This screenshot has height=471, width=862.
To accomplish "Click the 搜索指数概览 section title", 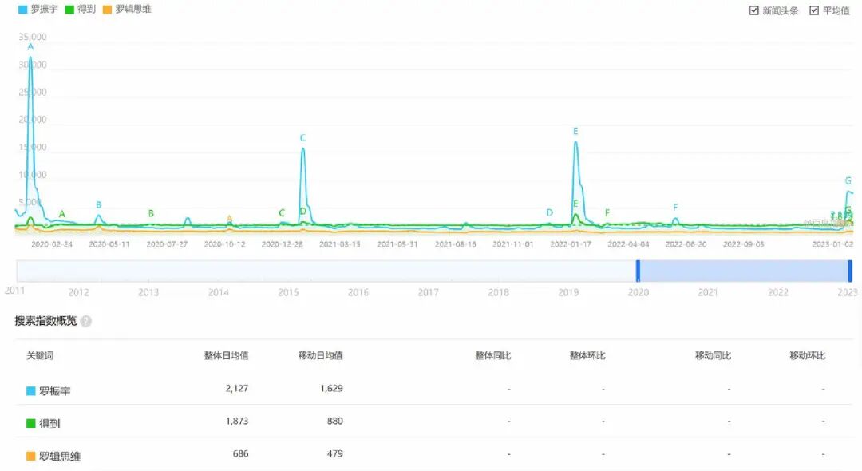I will coord(45,321).
